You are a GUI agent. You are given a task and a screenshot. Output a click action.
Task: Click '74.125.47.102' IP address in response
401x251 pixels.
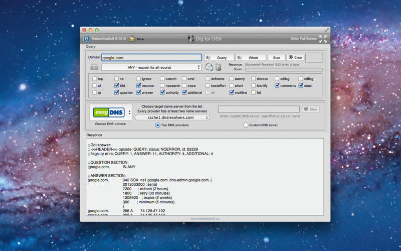point(153,211)
